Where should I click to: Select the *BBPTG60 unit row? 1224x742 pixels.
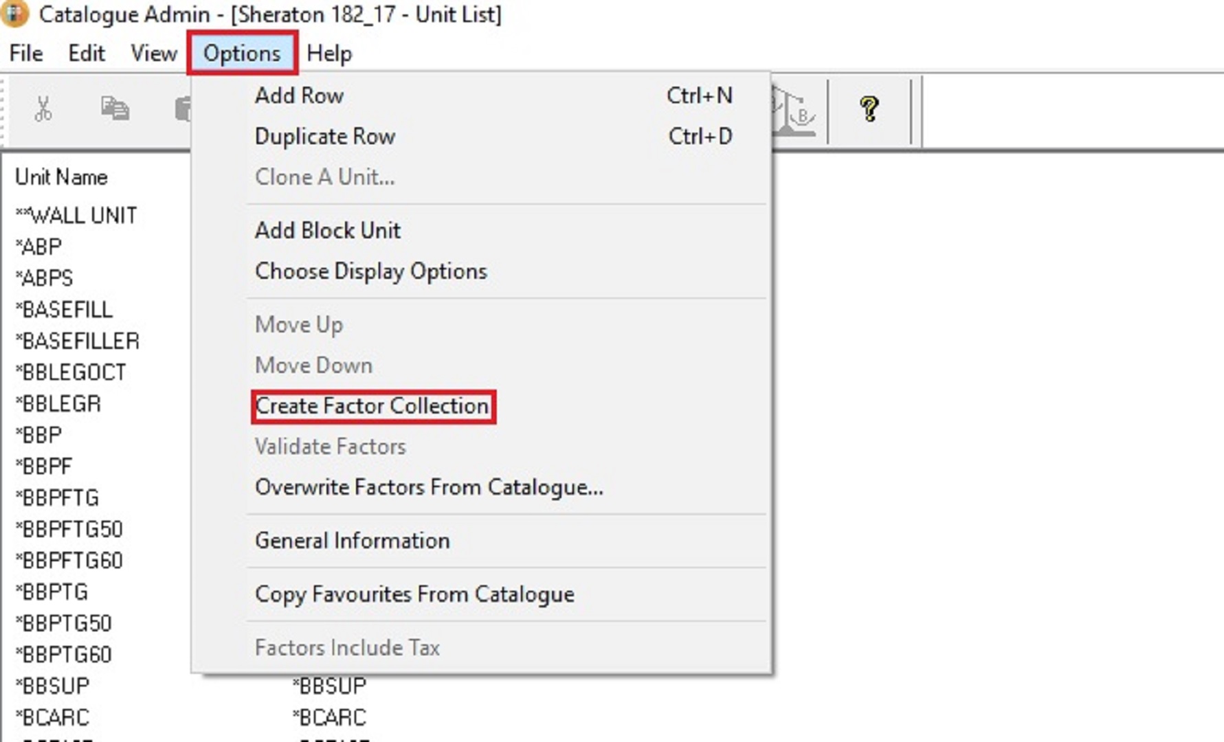coord(64,655)
